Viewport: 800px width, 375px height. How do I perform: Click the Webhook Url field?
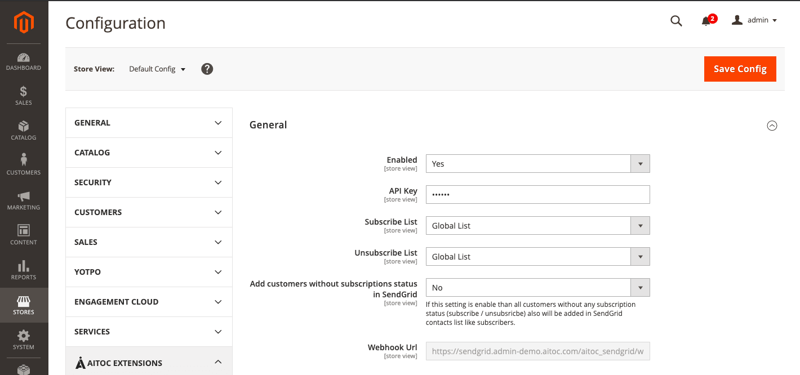pyautogui.click(x=537, y=352)
